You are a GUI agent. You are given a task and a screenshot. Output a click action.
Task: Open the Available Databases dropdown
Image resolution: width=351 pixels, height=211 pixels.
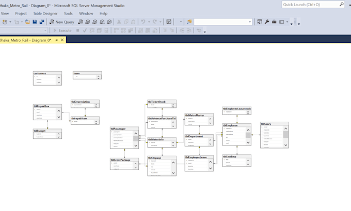pyautogui.click(x=45, y=30)
